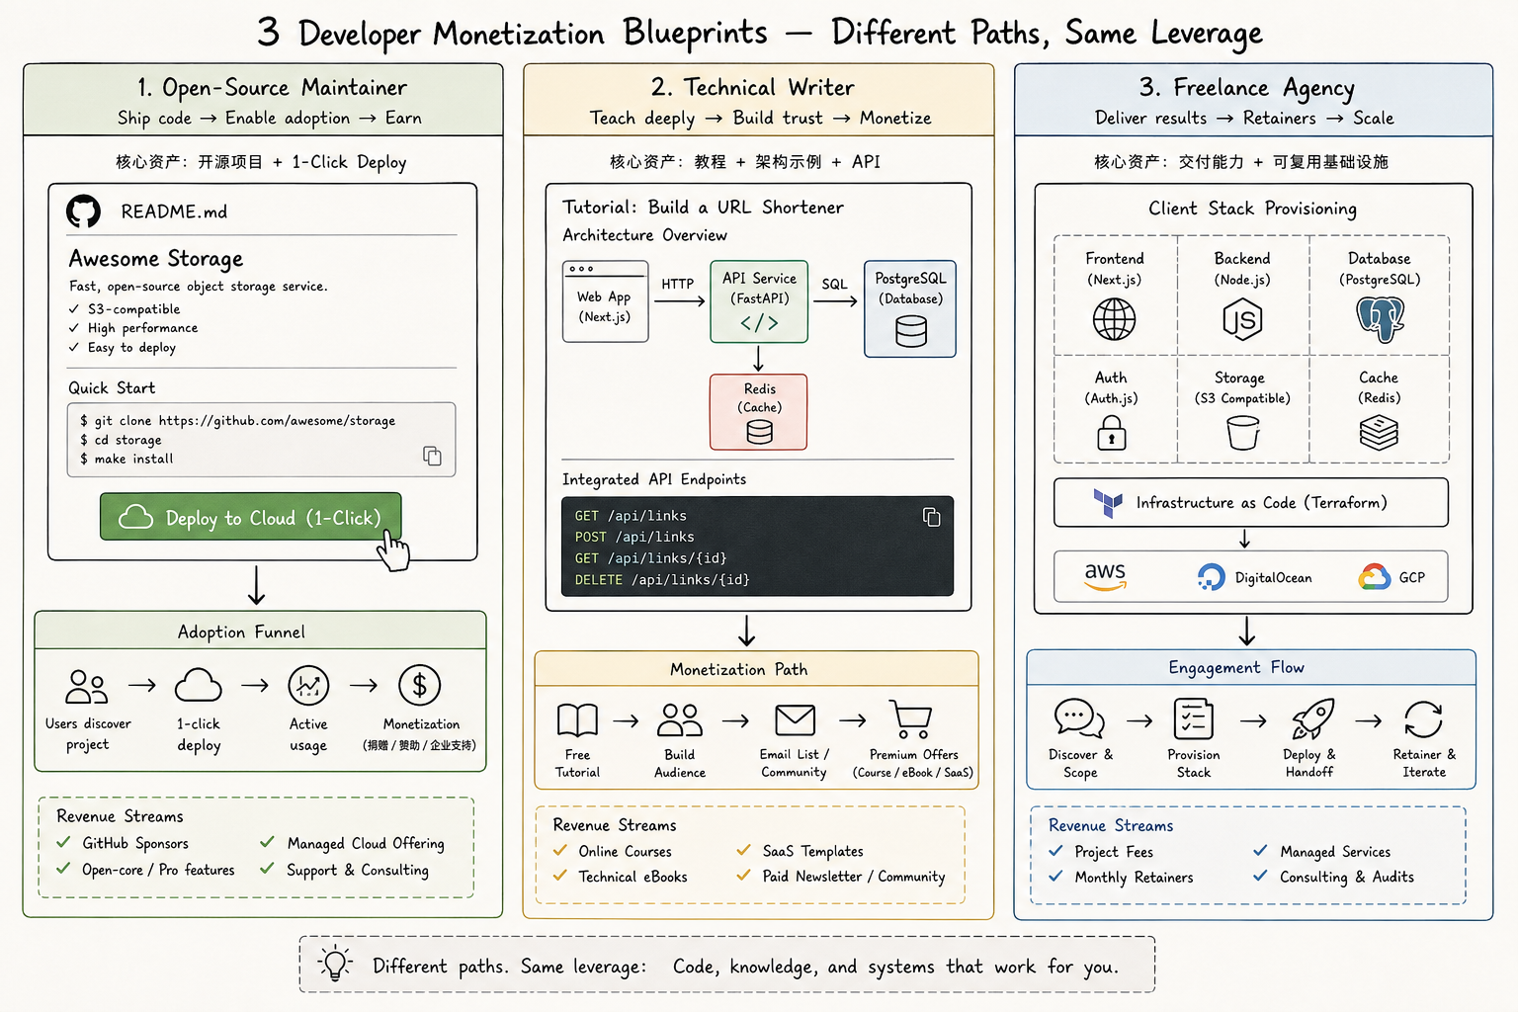This screenshot has width=1518, height=1012.
Task: Click the POST /api/links endpoint line
Action: click(x=634, y=537)
